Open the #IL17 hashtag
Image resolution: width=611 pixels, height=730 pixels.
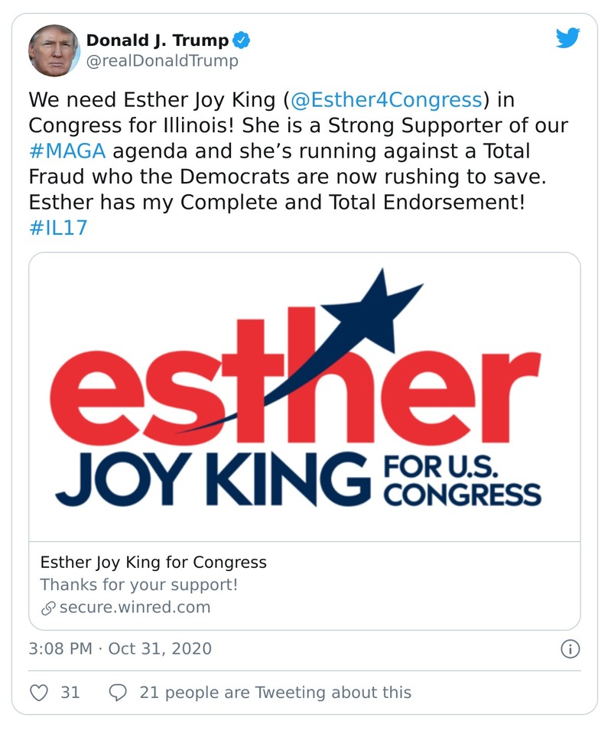coord(58,229)
